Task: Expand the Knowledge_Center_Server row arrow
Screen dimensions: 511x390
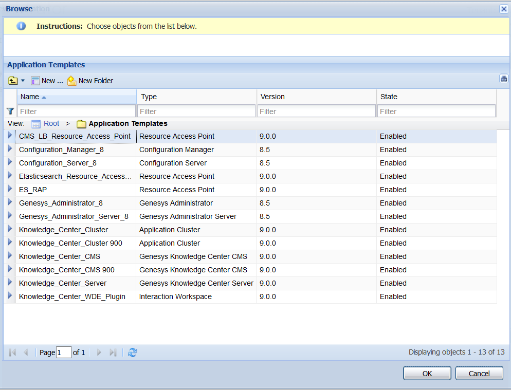Action: pyautogui.click(x=10, y=282)
